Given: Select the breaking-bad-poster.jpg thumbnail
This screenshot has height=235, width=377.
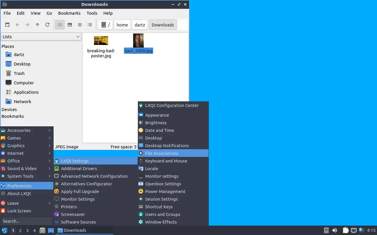Looking at the screenshot, I should tap(101, 41).
